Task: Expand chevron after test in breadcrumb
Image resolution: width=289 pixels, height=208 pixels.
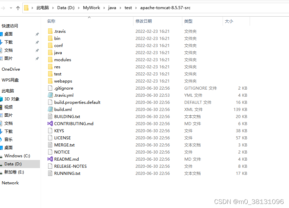Action: point(136,8)
